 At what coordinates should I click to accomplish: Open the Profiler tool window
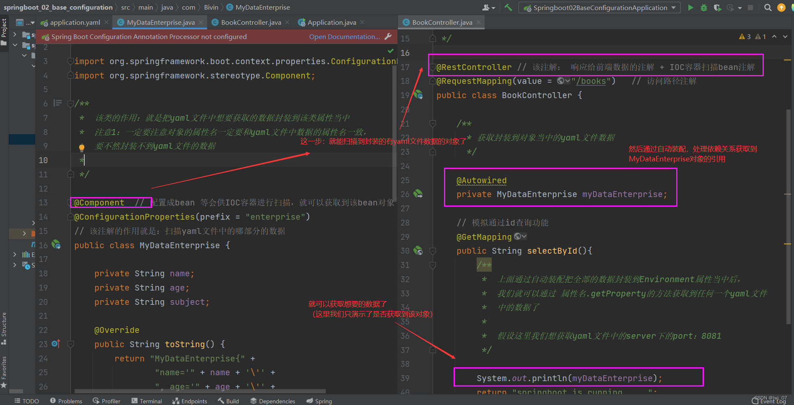(106, 401)
